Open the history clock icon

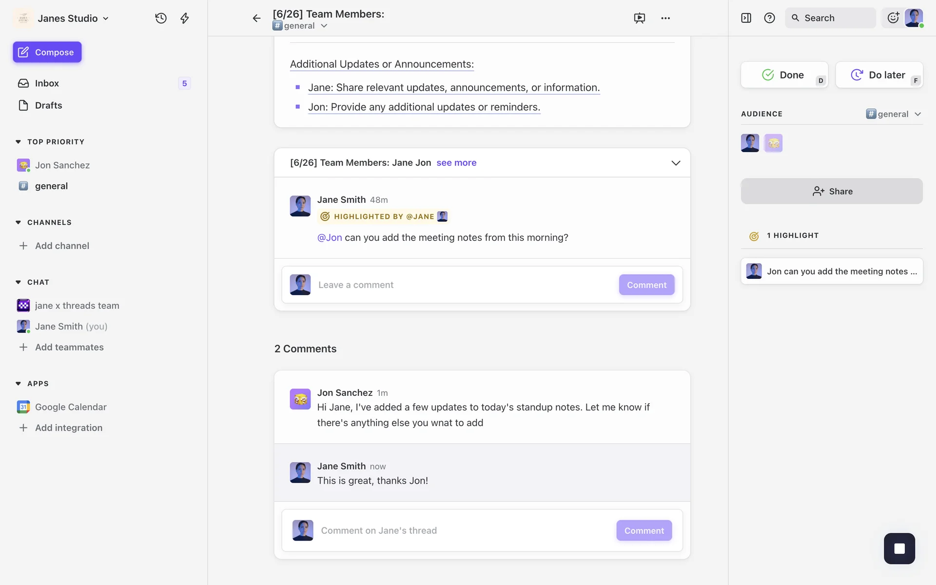161,18
